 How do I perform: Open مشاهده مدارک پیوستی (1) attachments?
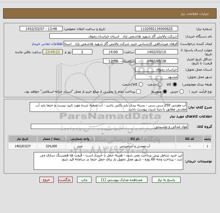tap(122, 180)
